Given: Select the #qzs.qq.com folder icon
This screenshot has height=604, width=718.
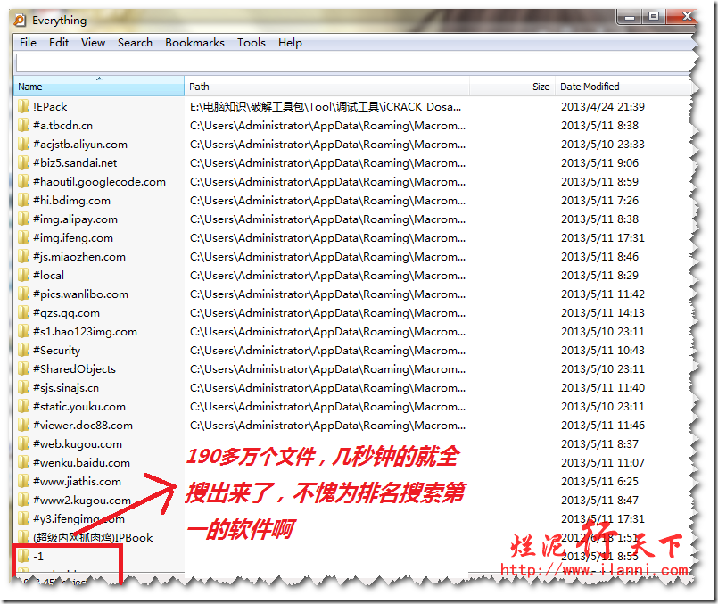Looking at the screenshot, I should 23,313.
